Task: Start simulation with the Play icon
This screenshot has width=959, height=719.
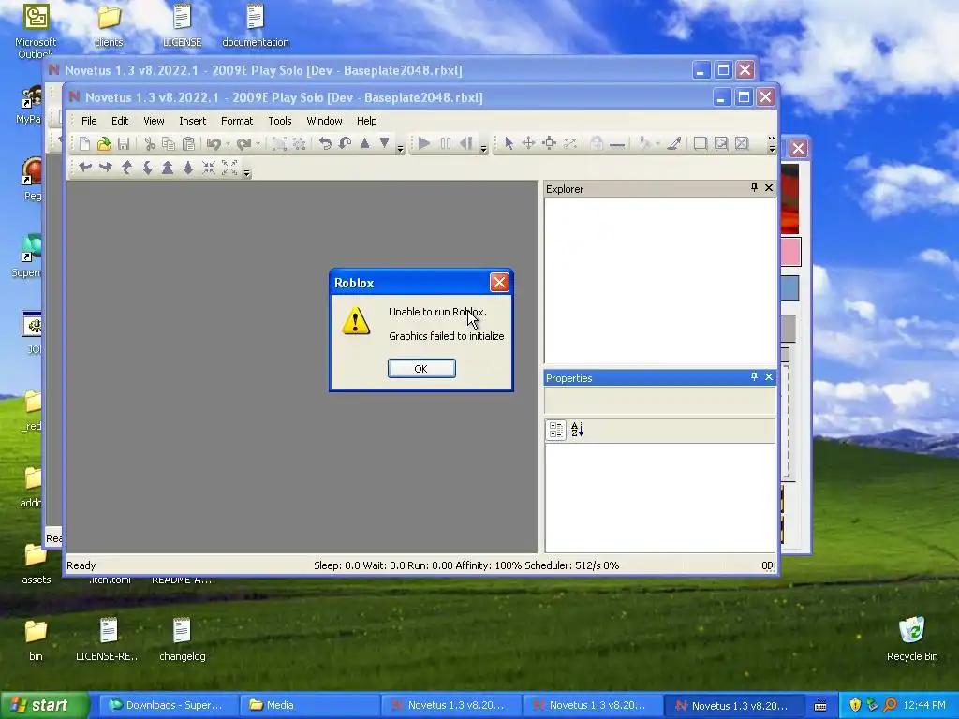Action: pos(424,143)
